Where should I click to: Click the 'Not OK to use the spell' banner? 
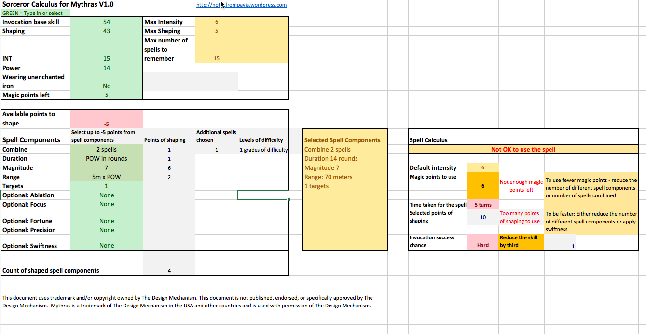coord(523,150)
